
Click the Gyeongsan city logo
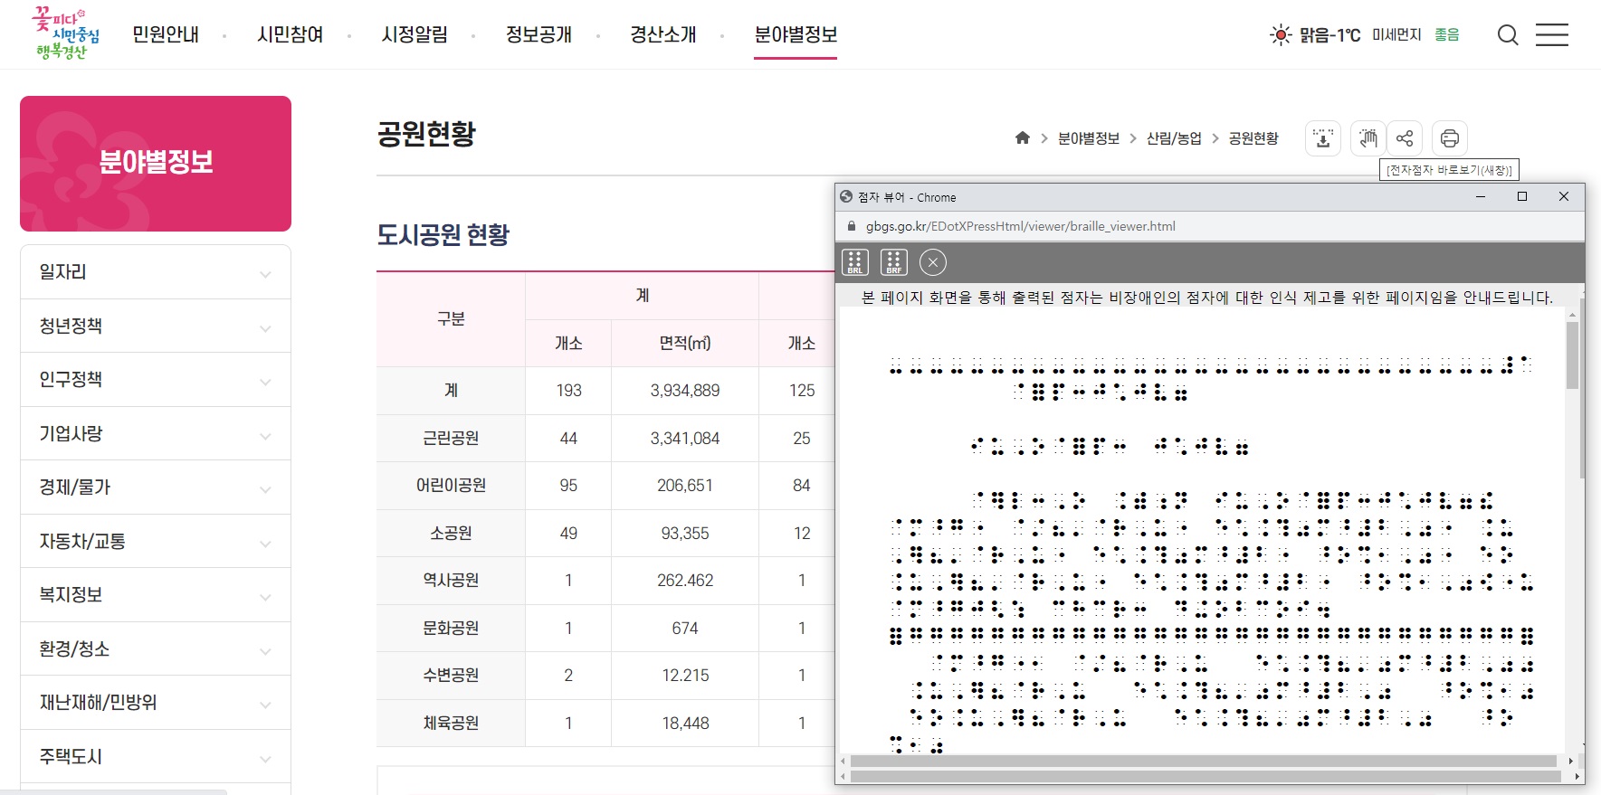(66, 34)
